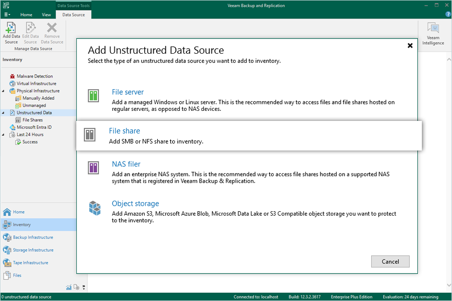Click the computer icon beside the chart icon
The width and height of the screenshot is (452, 301).
point(76,287)
